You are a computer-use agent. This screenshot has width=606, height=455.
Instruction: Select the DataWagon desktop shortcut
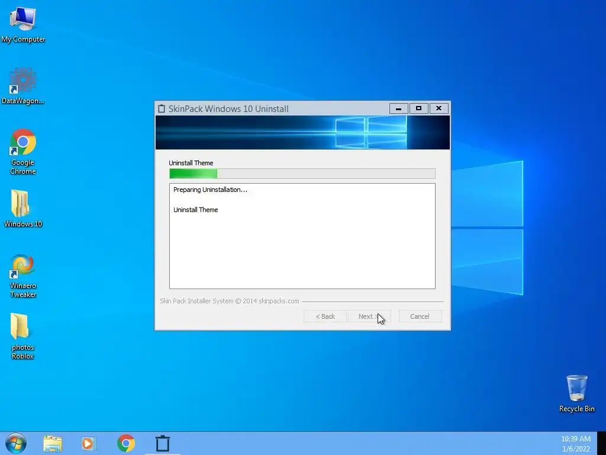coord(23,85)
